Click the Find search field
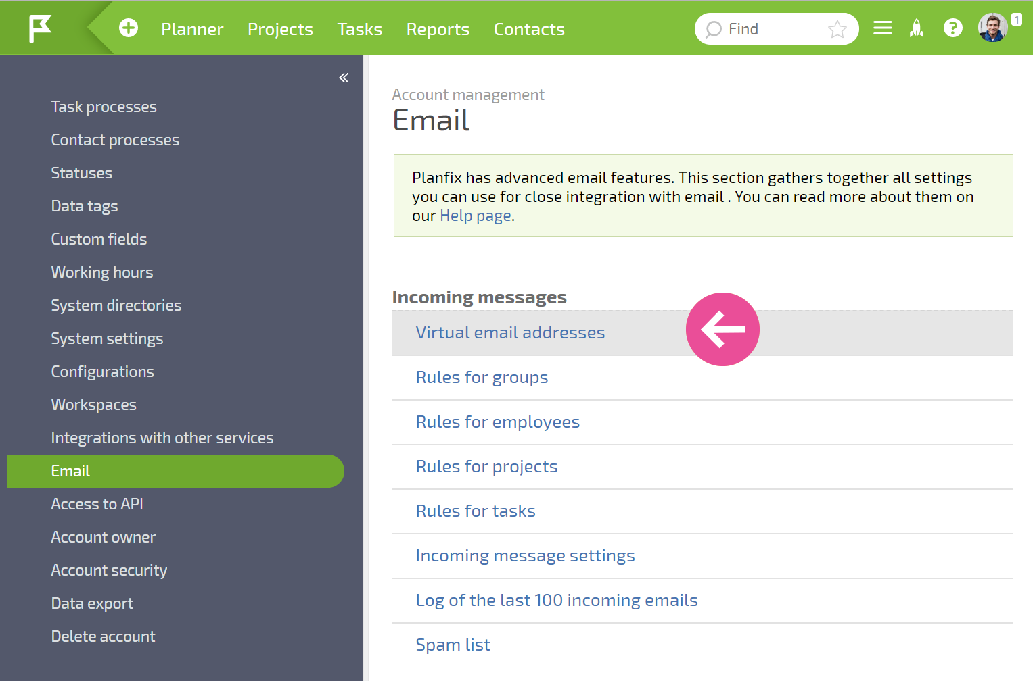The width and height of the screenshot is (1033, 681). point(777,29)
